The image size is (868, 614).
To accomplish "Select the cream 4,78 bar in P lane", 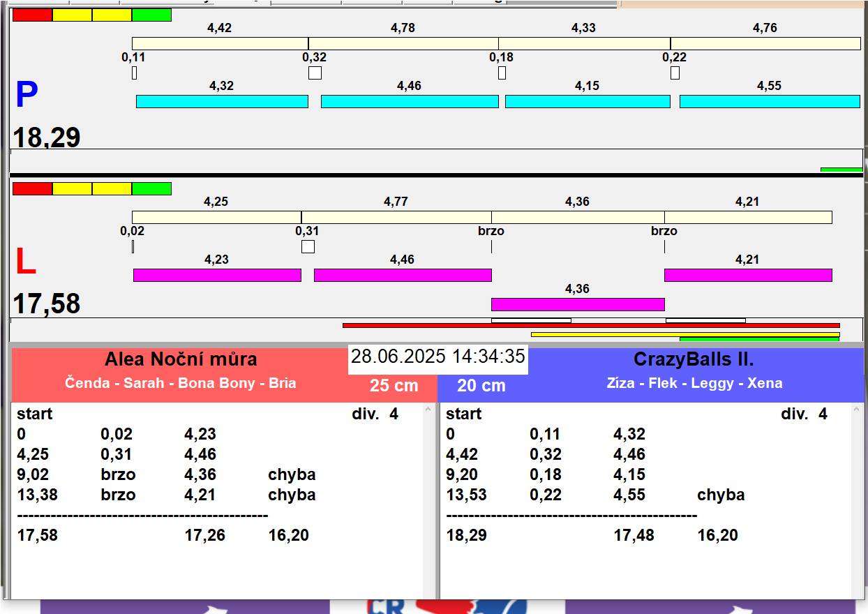I will (x=403, y=43).
